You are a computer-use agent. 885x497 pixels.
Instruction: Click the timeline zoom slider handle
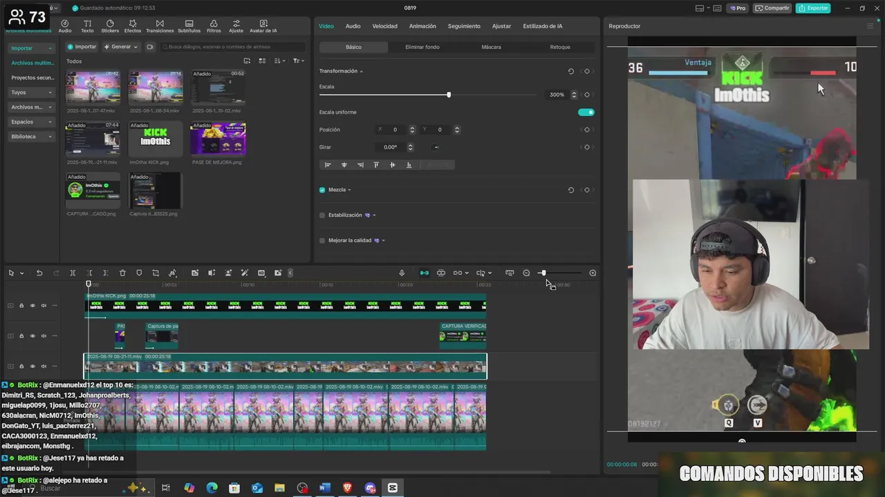pyautogui.click(x=543, y=273)
